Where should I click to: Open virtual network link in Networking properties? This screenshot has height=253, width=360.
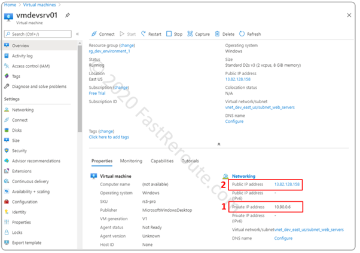309,230
